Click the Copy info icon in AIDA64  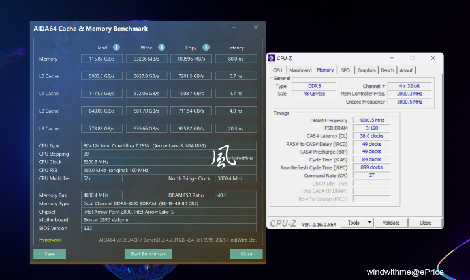click(x=206, y=48)
